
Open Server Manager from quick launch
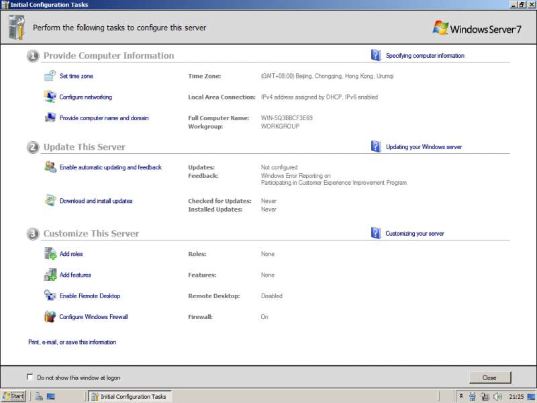[x=39, y=396]
